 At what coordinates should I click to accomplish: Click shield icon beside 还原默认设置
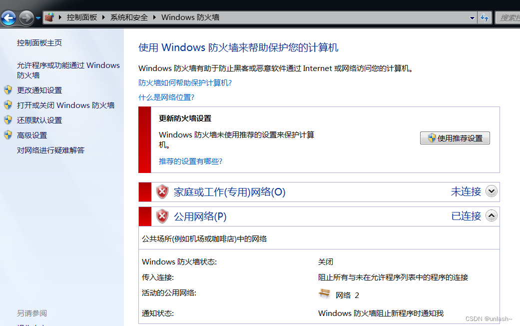pos(8,120)
